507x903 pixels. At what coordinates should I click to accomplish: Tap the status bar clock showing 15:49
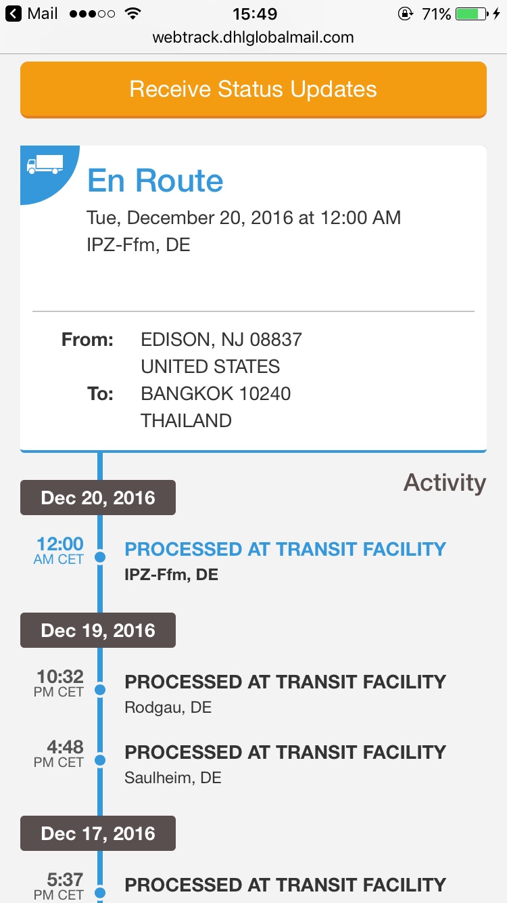point(254,14)
